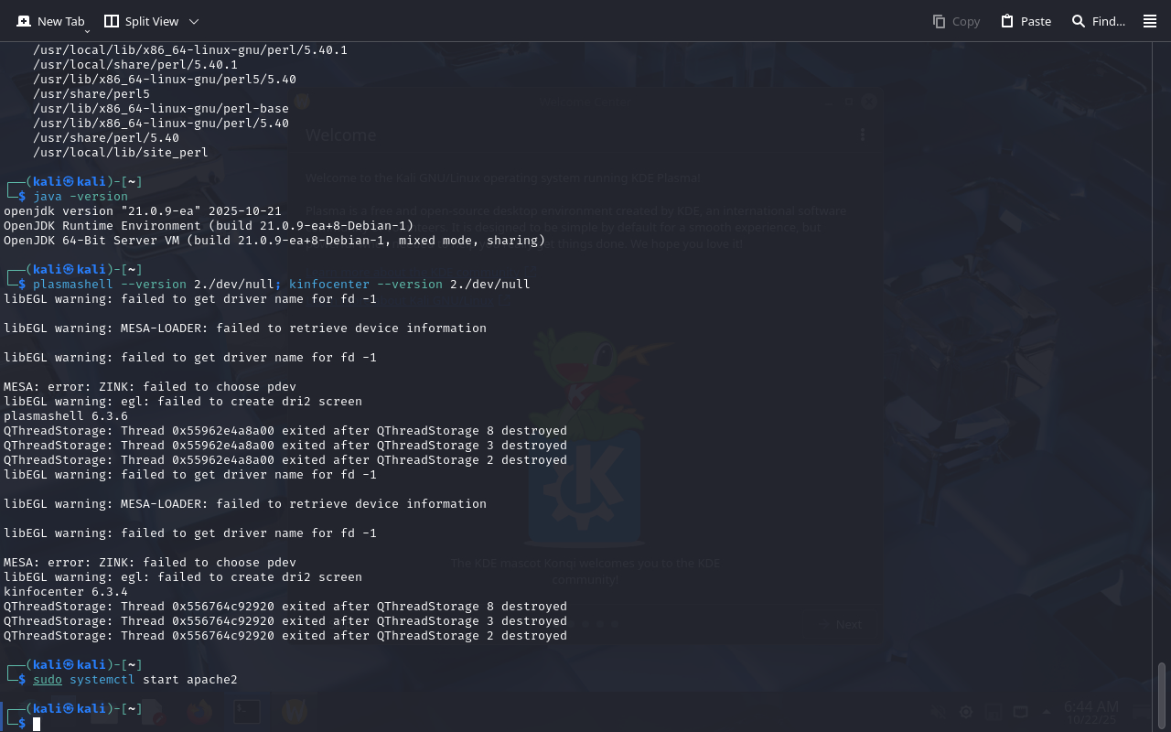Click the cursor at the empty prompt

[37, 724]
